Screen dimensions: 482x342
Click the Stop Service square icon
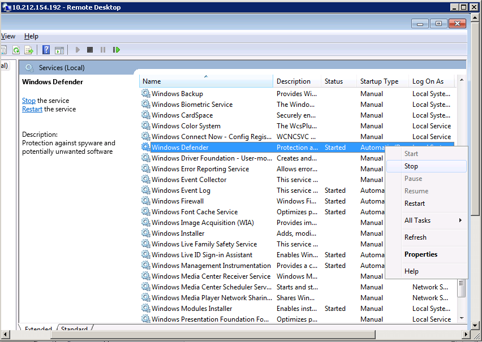click(90, 50)
